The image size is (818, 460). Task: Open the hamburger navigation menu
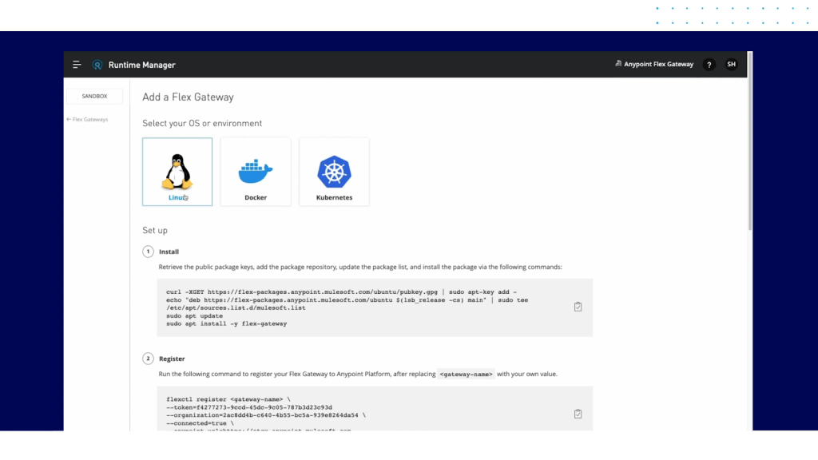click(x=77, y=65)
